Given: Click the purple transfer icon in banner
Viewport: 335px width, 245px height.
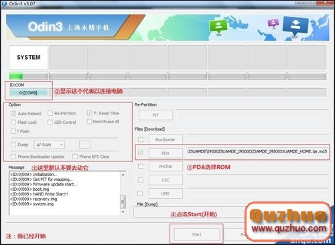Looking at the screenshot, I should 273,23.
